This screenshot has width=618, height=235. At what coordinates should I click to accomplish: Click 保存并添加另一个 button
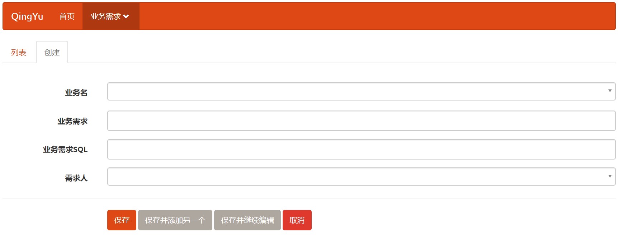175,220
